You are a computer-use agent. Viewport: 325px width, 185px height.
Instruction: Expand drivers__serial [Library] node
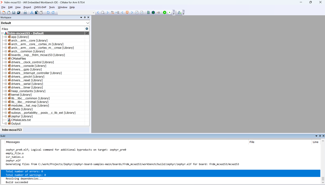coord(6,84)
